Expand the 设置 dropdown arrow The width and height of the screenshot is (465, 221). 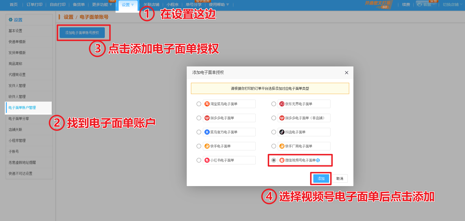point(132,5)
